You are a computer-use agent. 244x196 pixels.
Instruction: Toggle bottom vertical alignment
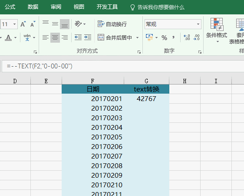coord(65,24)
